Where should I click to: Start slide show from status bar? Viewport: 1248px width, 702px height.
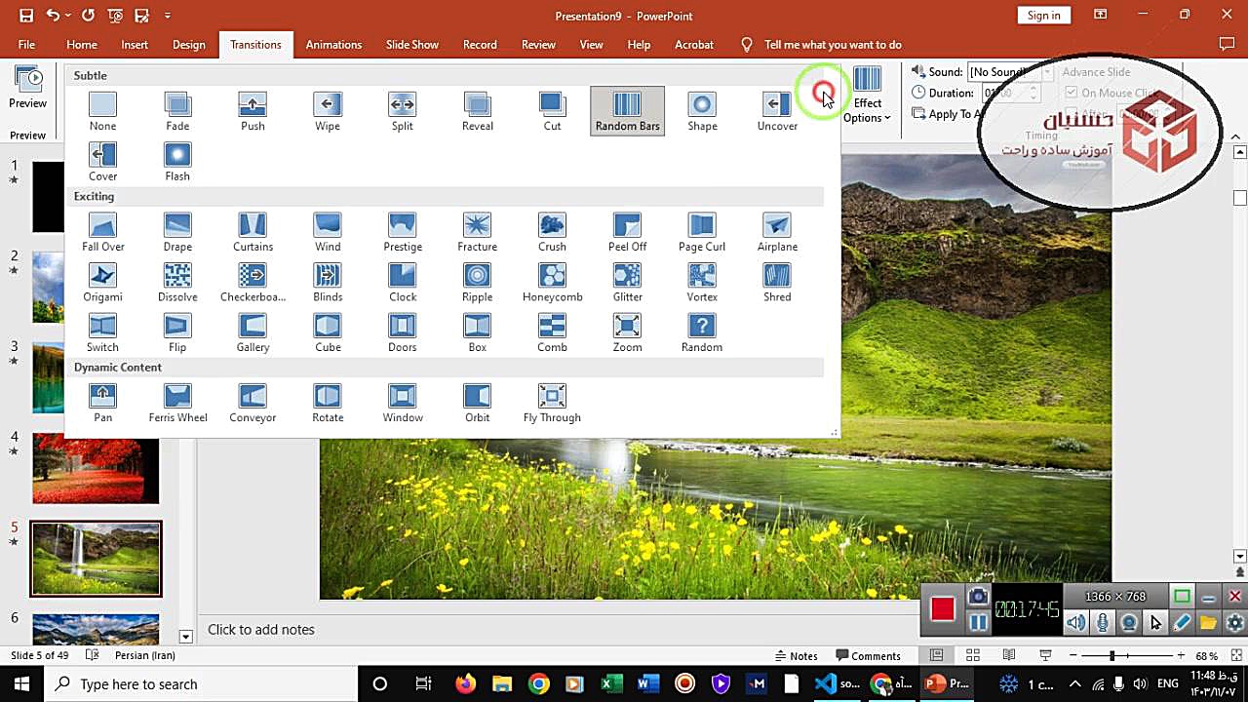pyautogui.click(x=1045, y=656)
